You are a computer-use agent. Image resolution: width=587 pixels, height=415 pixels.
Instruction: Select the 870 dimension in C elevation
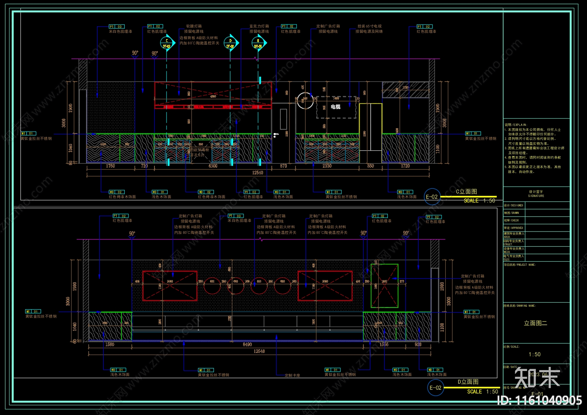(283, 166)
